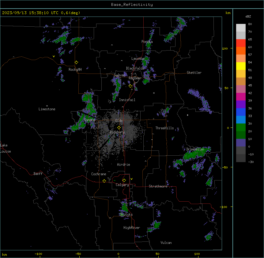The height and width of the screenshot is (258, 264).
Task: Click the Stettler label
Action: coord(194,73)
